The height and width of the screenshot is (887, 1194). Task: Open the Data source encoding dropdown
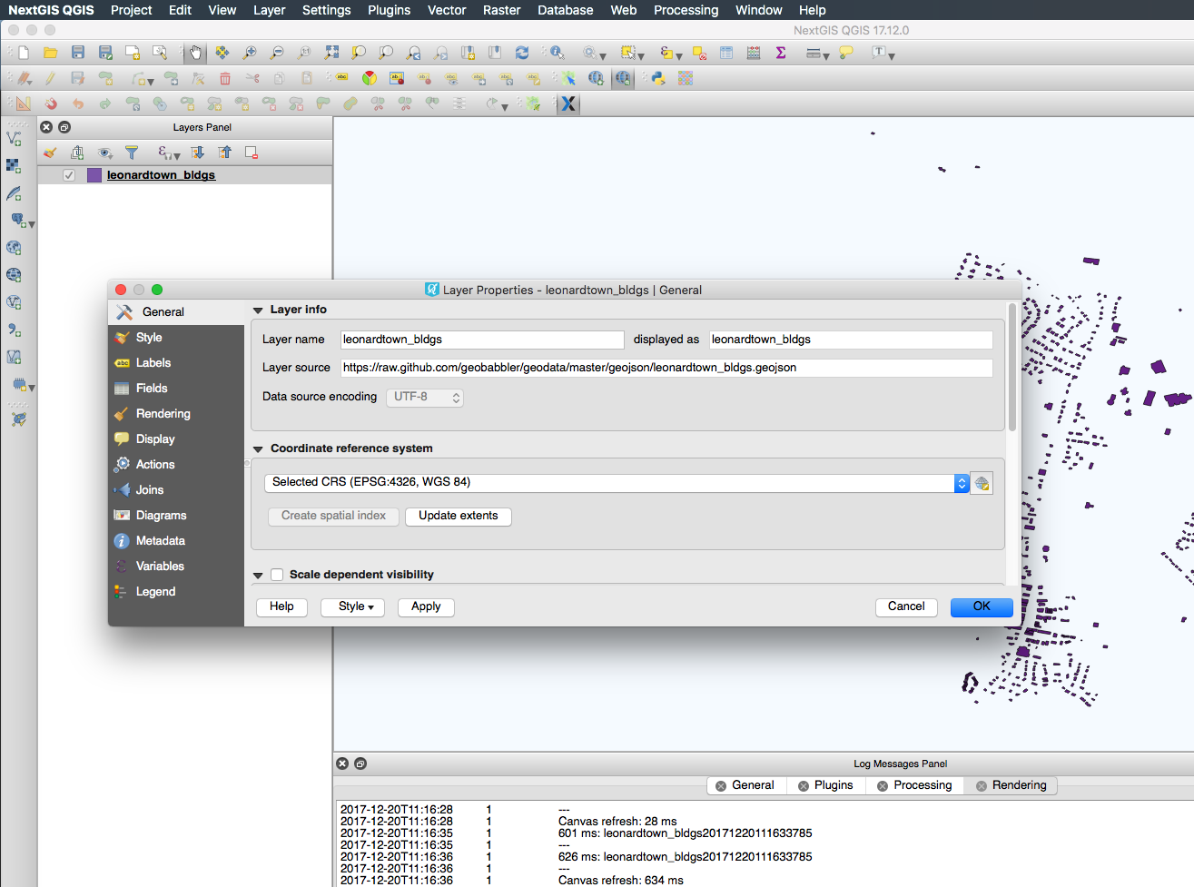pos(425,398)
